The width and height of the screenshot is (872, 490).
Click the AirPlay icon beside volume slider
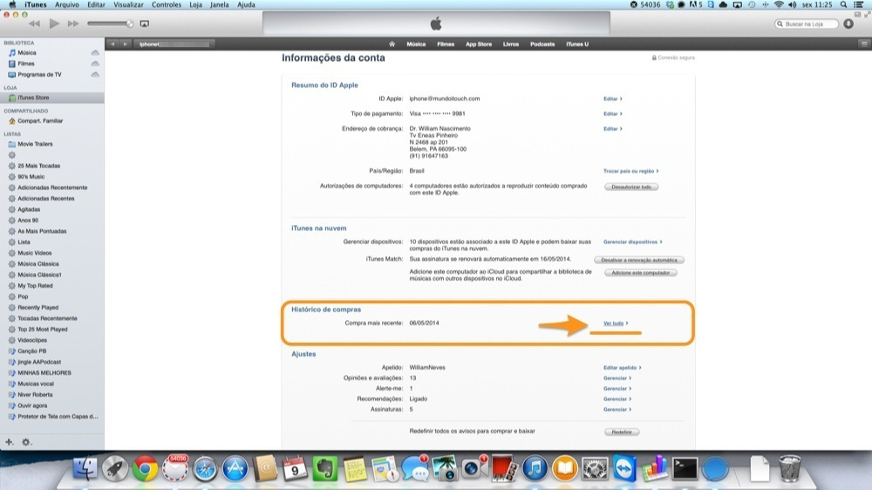coord(145,24)
